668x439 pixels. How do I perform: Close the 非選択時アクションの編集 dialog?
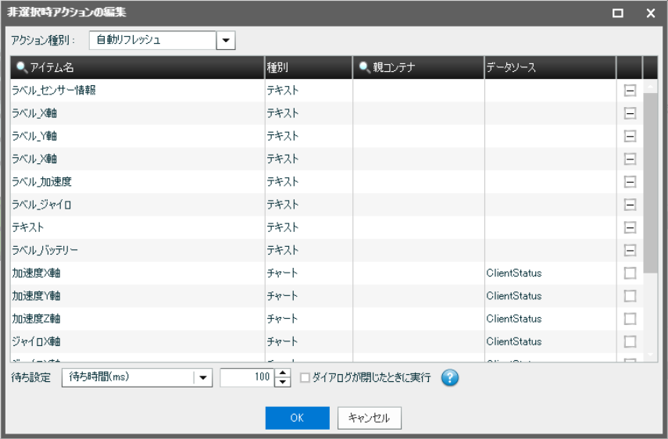(650, 13)
